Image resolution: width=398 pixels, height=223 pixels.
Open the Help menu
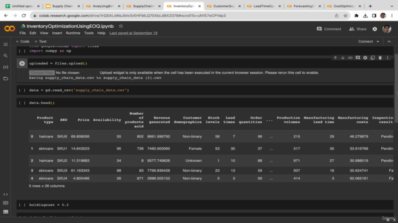tap(101, 33)
